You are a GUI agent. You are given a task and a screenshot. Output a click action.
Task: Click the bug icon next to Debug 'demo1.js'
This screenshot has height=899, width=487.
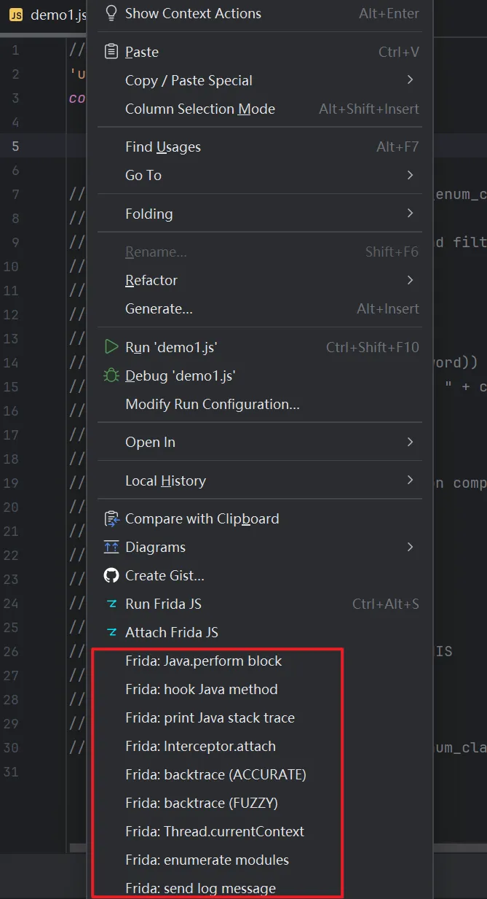(x=111, y=375)
